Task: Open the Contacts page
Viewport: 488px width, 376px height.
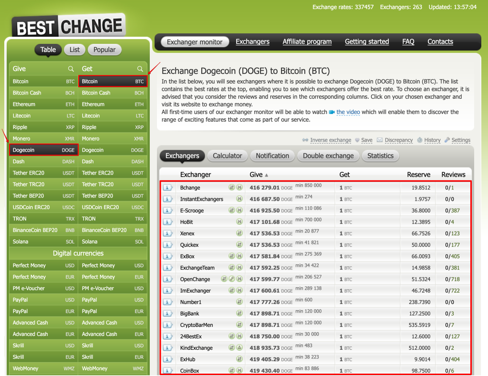Action: (x=440, y=42)
